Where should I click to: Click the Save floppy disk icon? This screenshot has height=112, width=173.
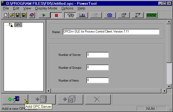(x=18, y=15)
